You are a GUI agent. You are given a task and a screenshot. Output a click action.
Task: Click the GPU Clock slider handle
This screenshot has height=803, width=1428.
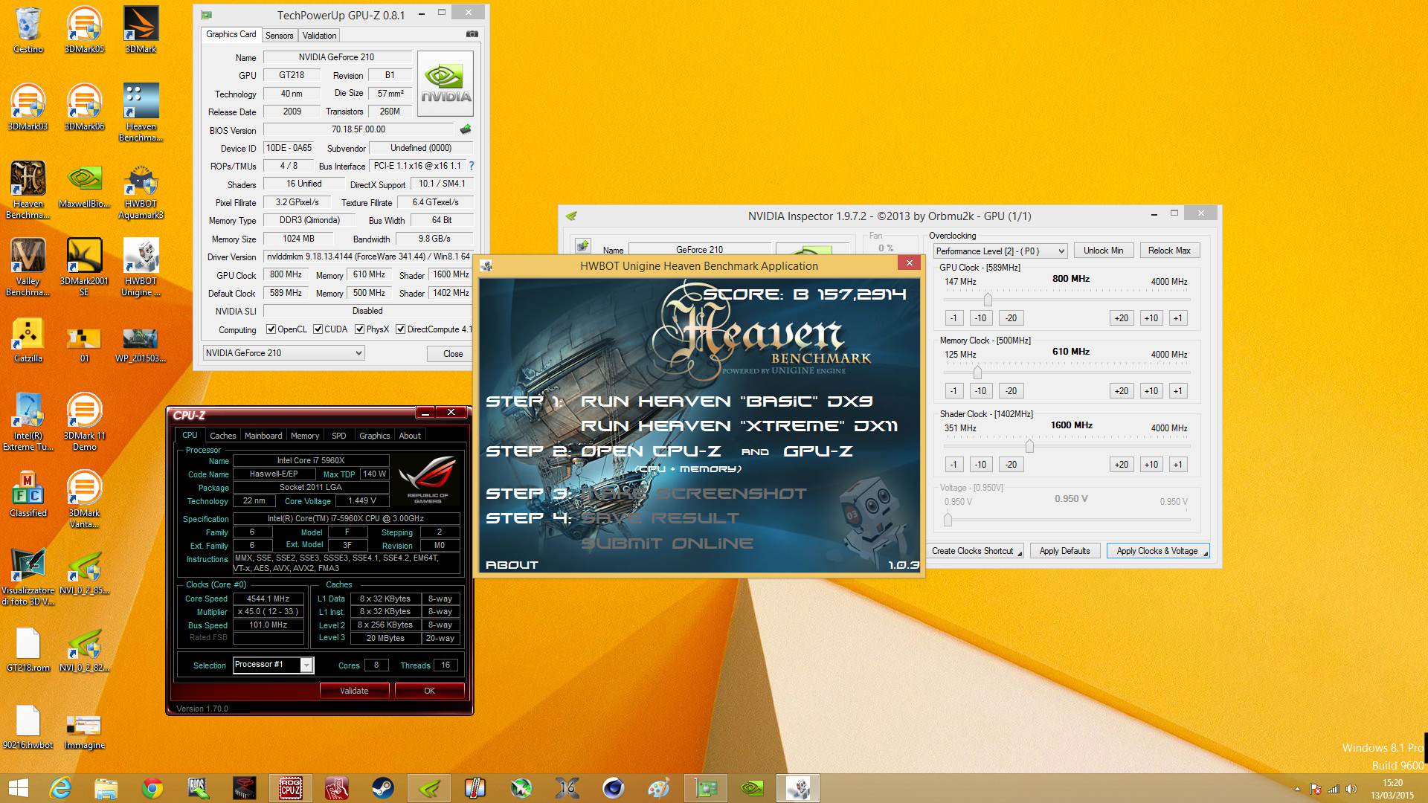click(988, 299)
